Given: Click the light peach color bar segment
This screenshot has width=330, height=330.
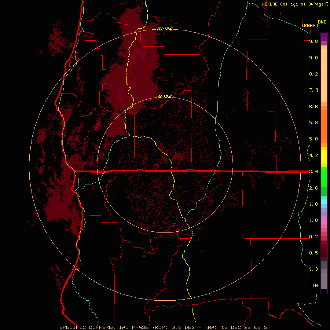Looking at the screenshot, I should [x=324, y=75].
